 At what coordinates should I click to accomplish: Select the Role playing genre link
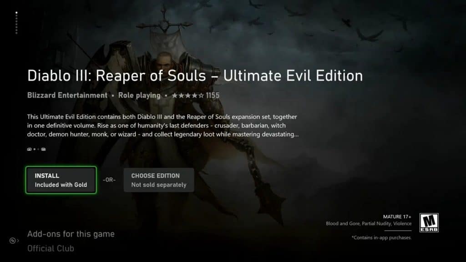coord(139,96)
